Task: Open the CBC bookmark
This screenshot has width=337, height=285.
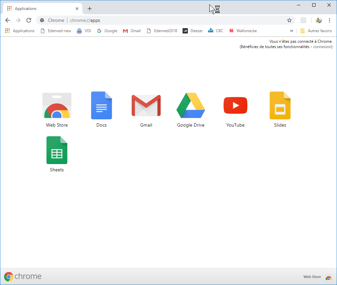Action: point(216,31)
